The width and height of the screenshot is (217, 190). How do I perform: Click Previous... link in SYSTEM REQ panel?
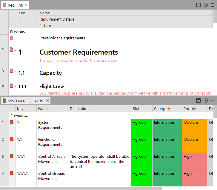click(19, 115)
